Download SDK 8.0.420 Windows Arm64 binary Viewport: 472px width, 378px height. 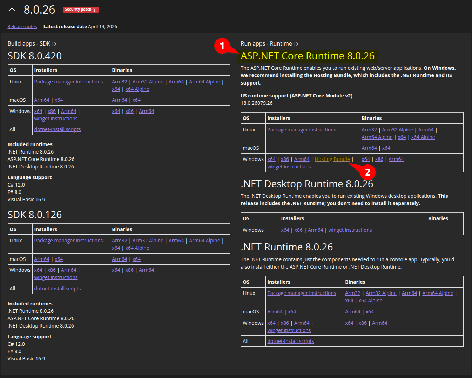click(x=147, y=111)
